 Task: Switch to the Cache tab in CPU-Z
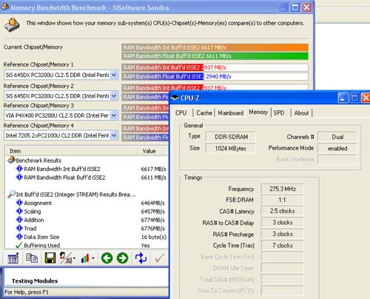pos(204,113)
